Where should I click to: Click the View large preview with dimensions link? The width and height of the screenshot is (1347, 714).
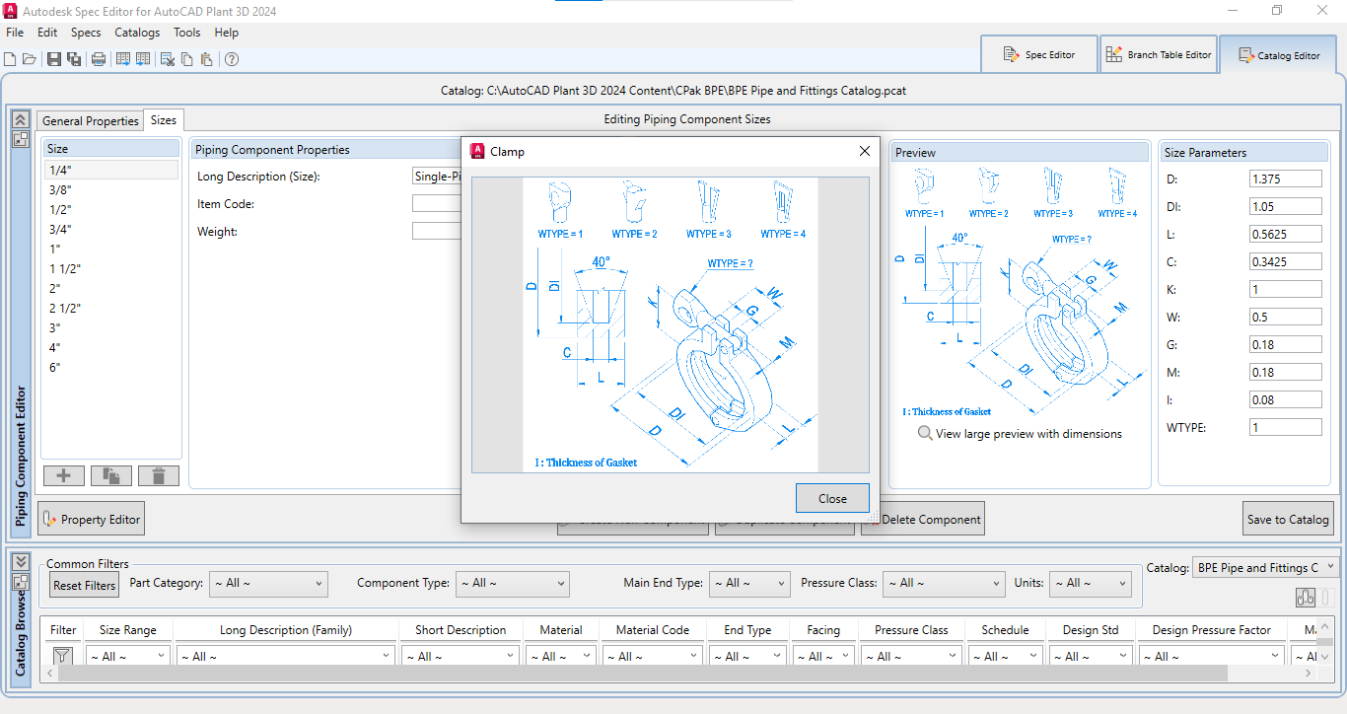click(x=1028, y=434)
